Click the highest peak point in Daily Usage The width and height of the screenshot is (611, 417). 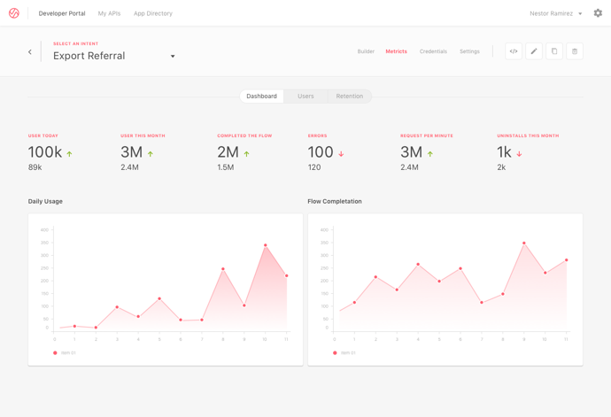[x=266, y=245]
